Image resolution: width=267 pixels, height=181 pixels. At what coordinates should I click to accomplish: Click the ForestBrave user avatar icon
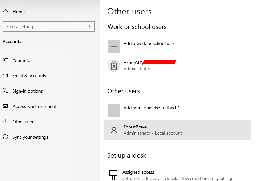(x=114, y=130)
